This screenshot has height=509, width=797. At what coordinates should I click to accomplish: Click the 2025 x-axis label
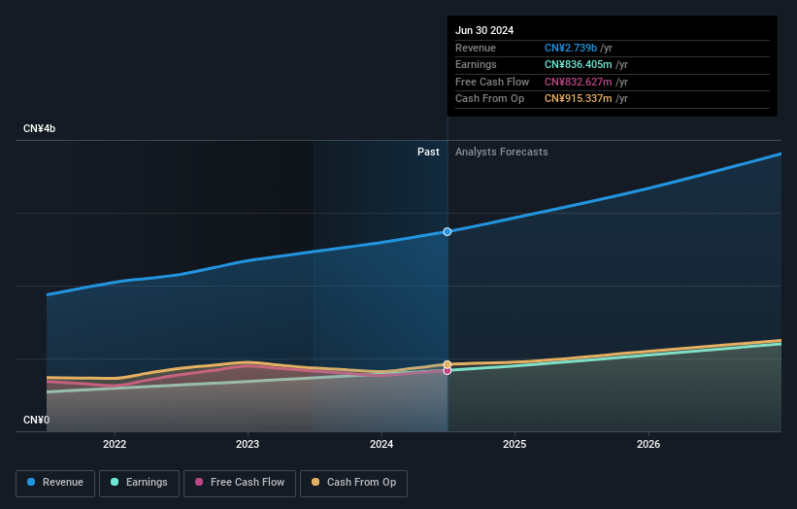(515, 445)
